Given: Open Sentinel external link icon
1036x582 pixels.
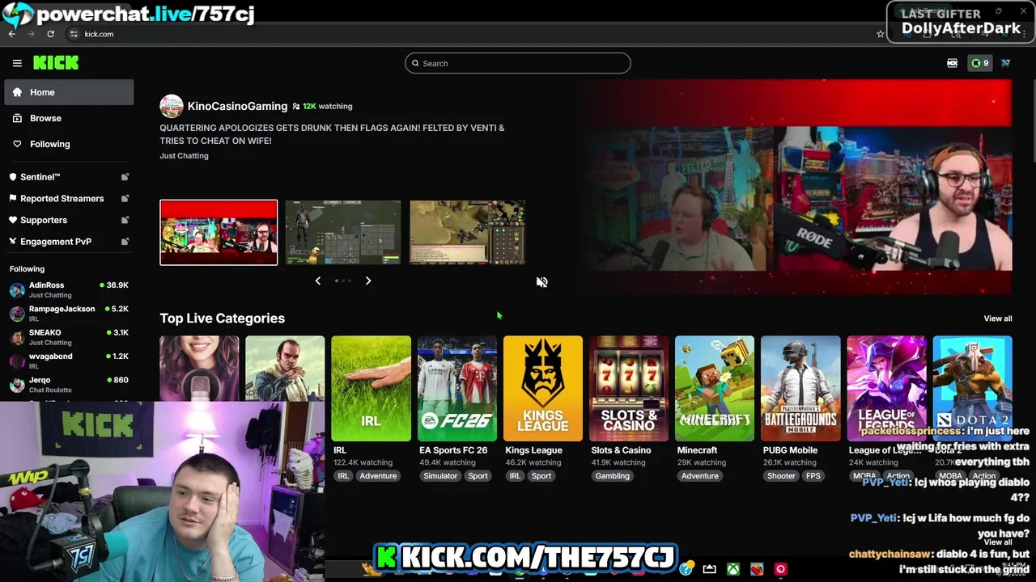Looking at the screenshot, I should pyautogui.click(x=125, y=177).
